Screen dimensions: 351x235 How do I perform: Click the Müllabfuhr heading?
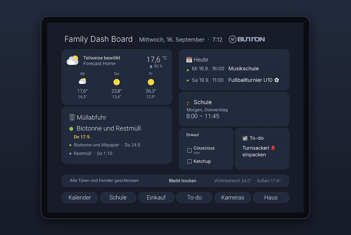[91, 117]
